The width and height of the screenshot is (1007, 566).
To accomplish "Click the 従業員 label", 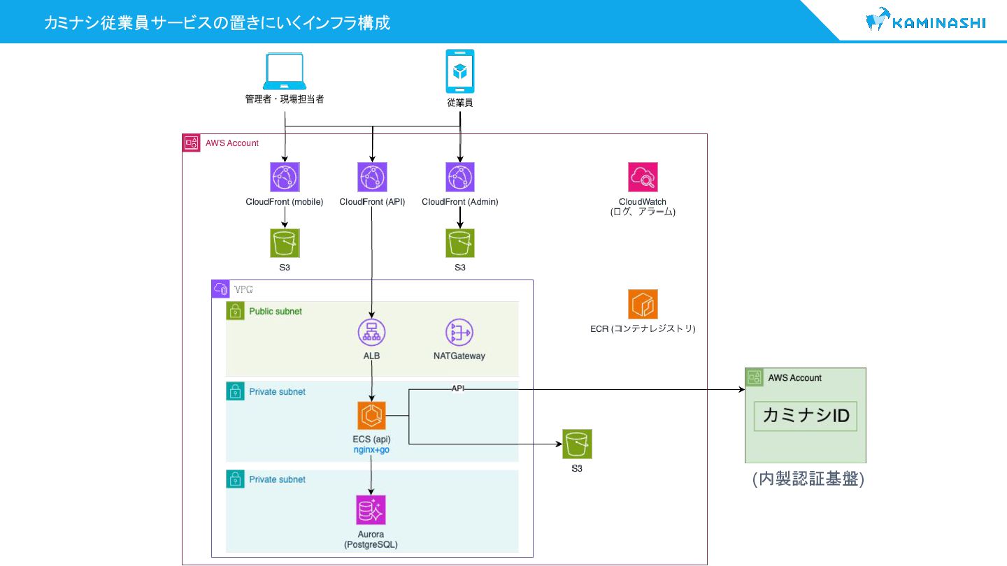I will pyautogui.click(x=460, y=103).
